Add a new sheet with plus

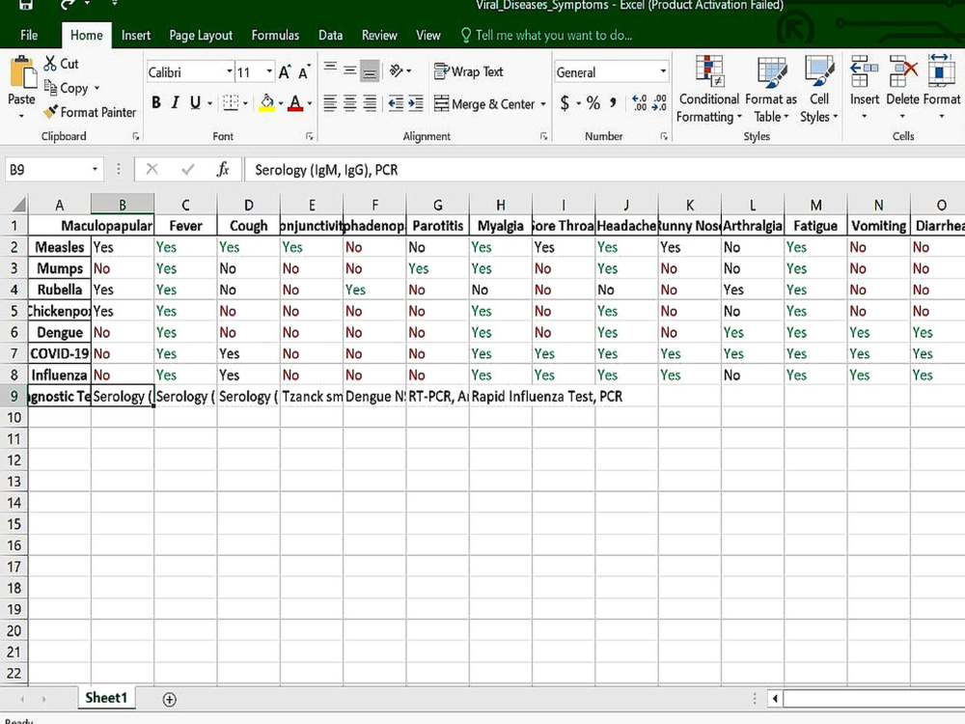[x=169, y=699]
